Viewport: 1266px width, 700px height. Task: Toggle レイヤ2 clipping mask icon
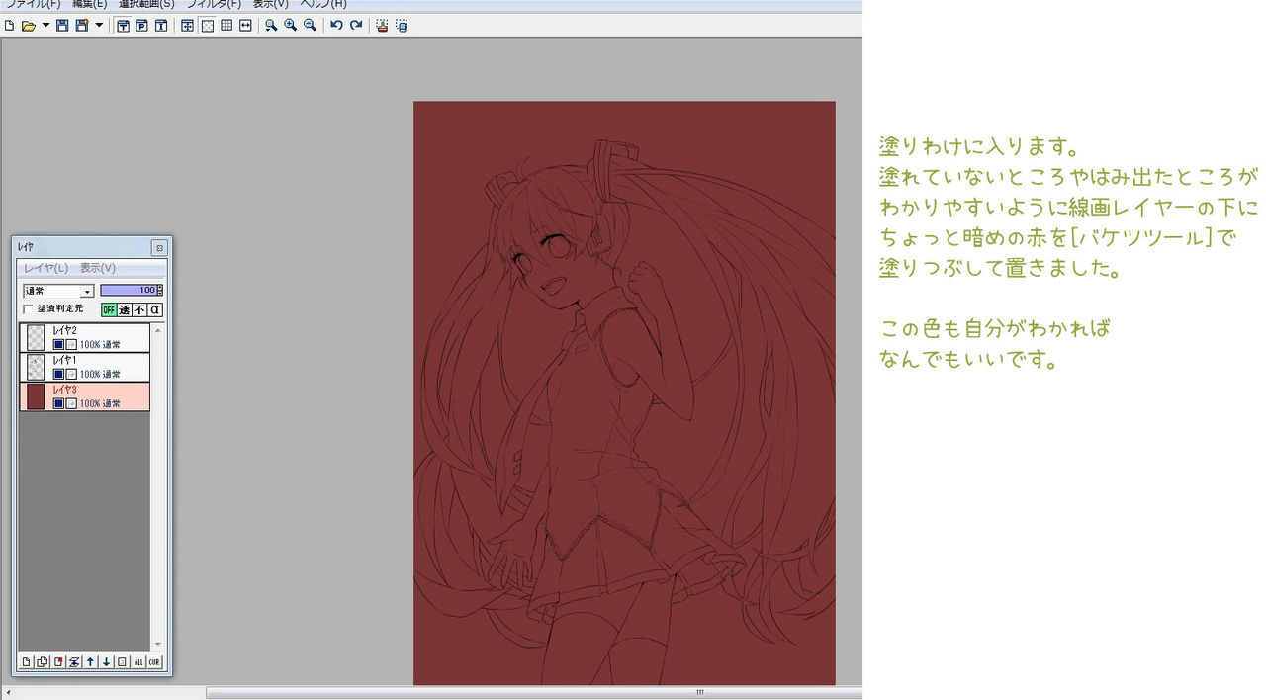[71, 345]
